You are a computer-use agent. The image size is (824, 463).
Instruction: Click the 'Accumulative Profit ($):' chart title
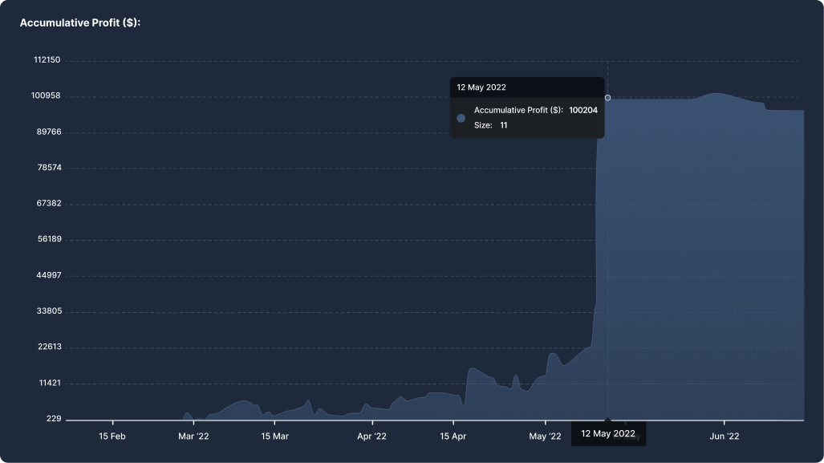(80, 22)
